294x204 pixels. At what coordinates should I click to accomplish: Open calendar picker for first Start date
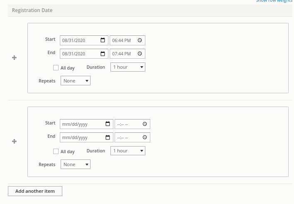point(103,40)
